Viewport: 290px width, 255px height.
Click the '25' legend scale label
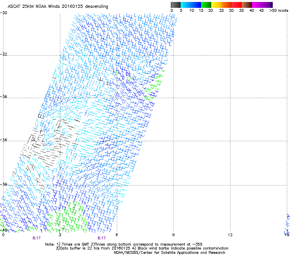pyautogui.click(x=221, y=11)
